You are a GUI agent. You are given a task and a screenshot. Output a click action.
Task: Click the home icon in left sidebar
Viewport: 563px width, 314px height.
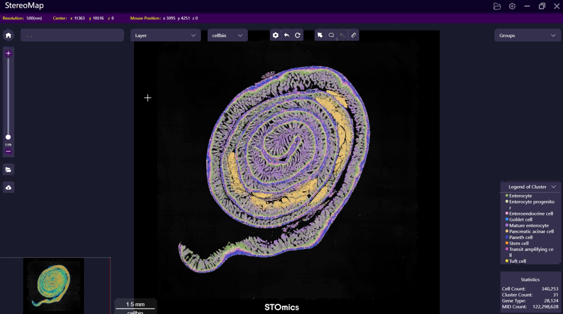pyautogui.click(x=9, y=35)
